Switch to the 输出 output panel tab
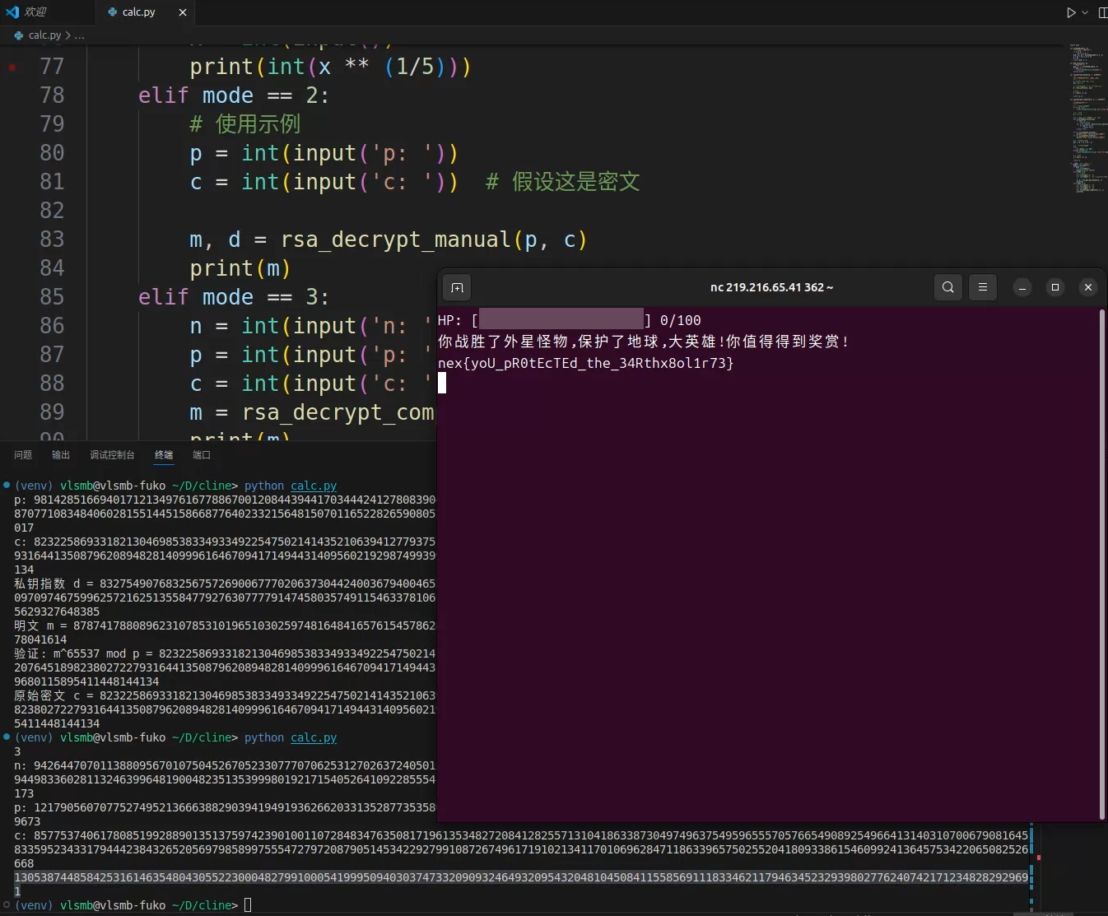 pos(61,455)
